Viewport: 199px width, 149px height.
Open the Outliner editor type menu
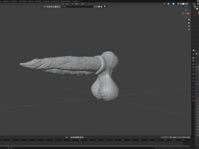pyautogui.click(x=194, y=4)
